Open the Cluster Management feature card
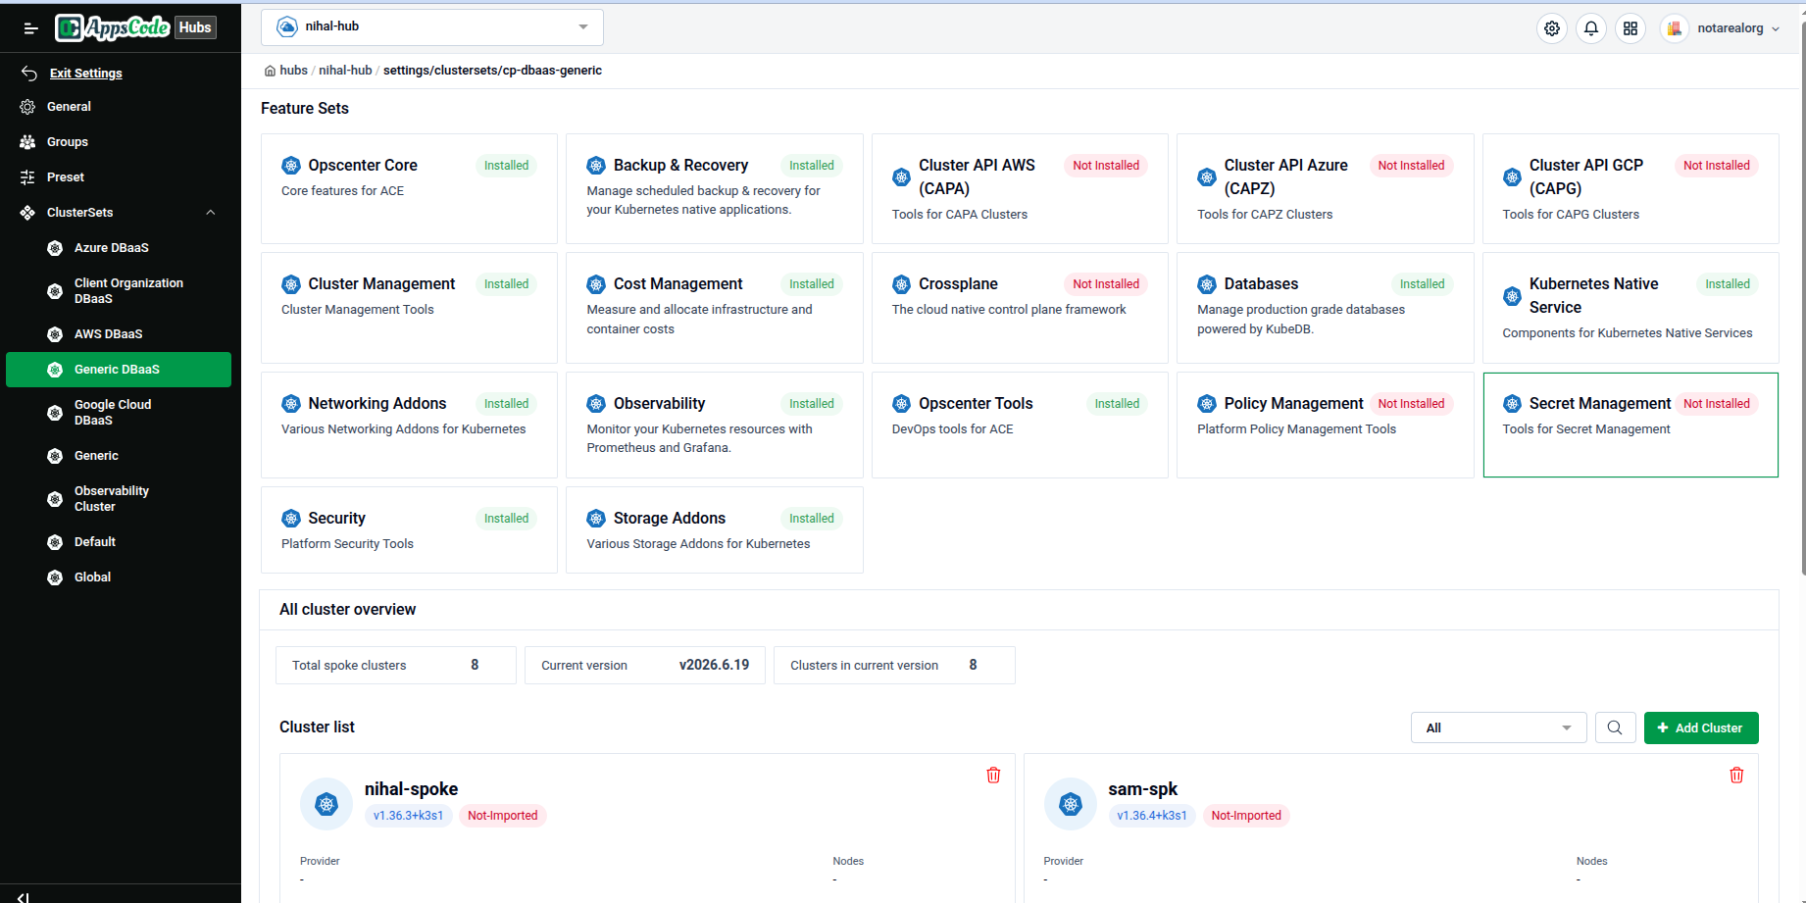 pyautogui.click(x=409, y=308)
